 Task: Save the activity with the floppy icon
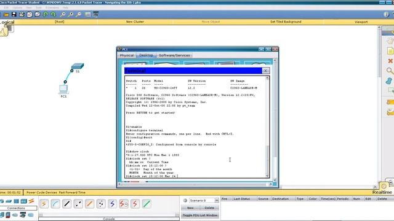(x=14, y=15)
